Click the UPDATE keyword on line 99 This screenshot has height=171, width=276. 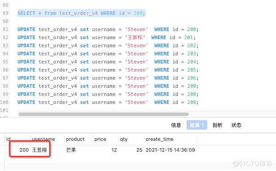[x=27, y=94]
